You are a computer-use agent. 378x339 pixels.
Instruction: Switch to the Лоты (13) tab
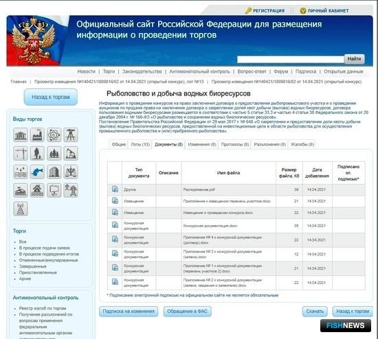[x=140, y=145]
